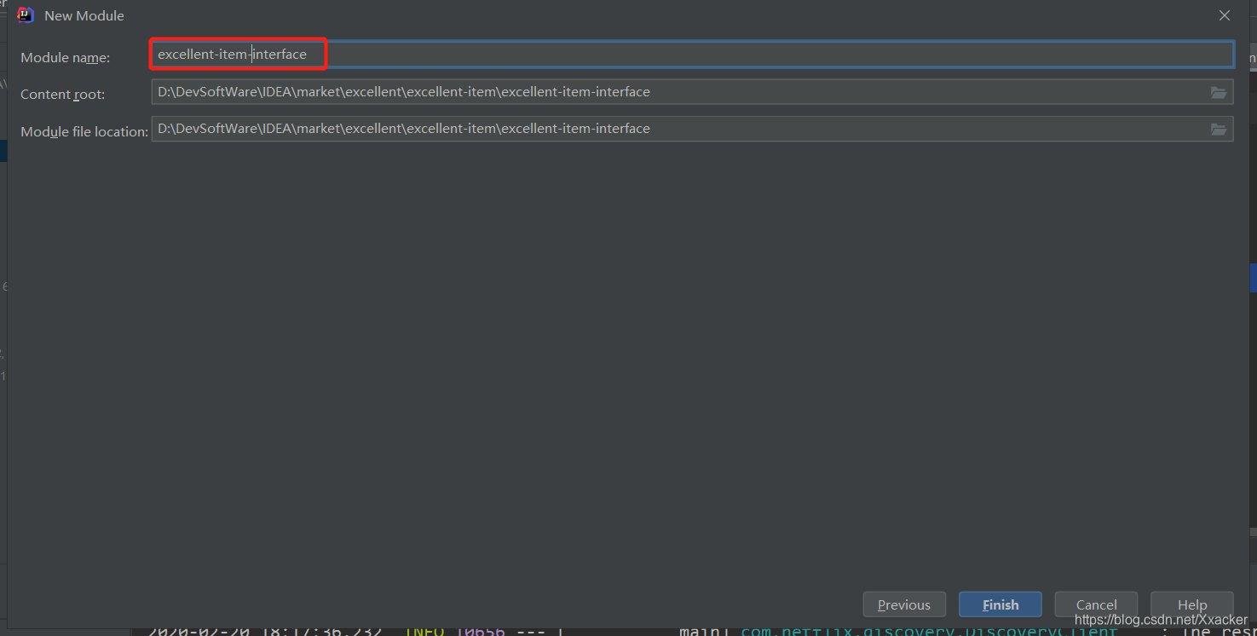Click the 'Module name:' label

tap(66, 57)
